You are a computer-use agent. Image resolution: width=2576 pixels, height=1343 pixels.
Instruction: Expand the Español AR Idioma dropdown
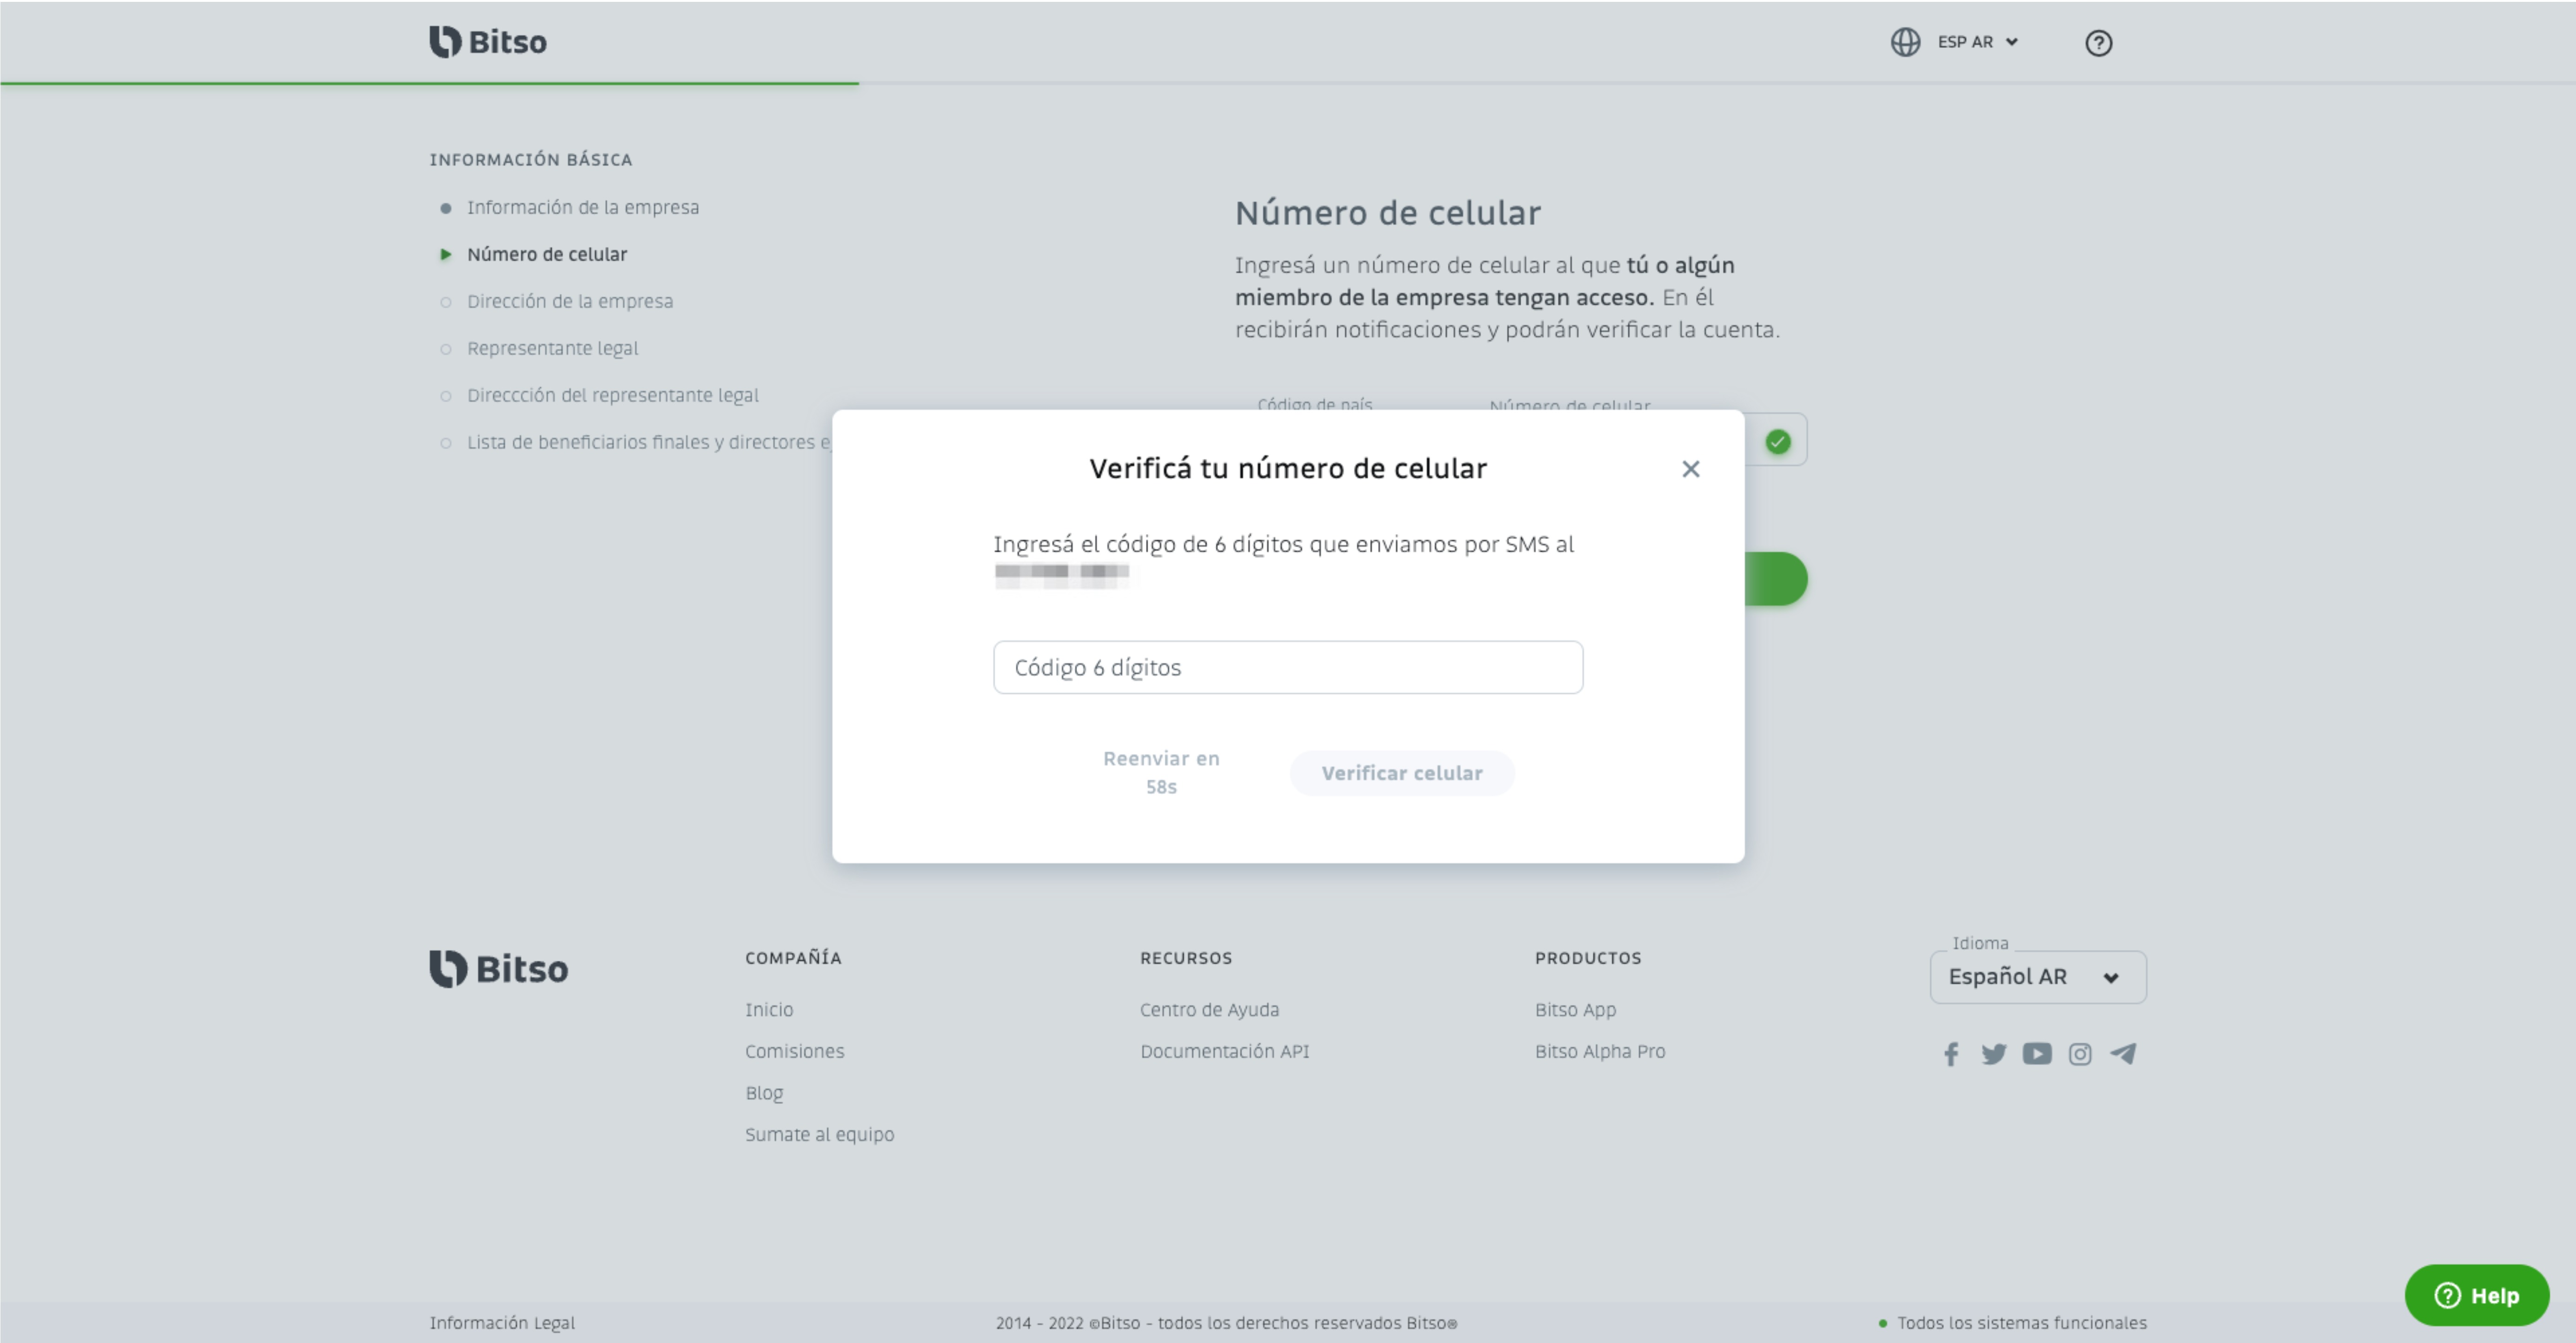(x=2037, y=977)
